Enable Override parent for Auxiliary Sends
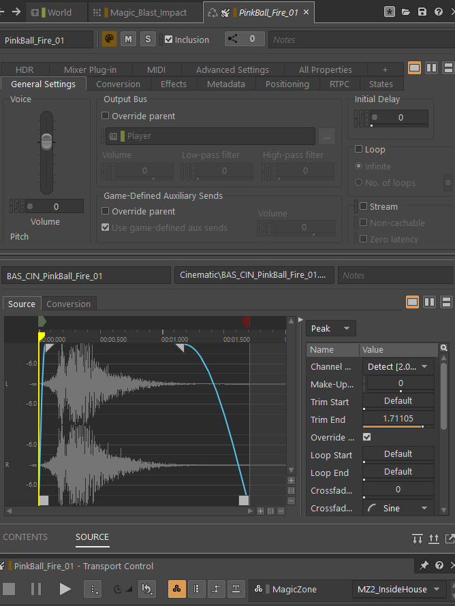This screenshot has height=606, width=455. pos(105,211)
